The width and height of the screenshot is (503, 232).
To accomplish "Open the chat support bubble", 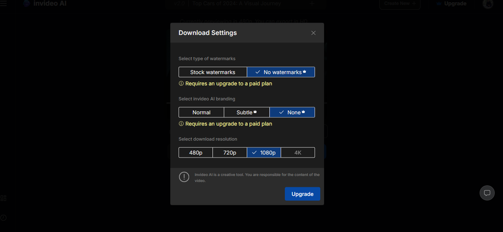I will tap(487, 193).
